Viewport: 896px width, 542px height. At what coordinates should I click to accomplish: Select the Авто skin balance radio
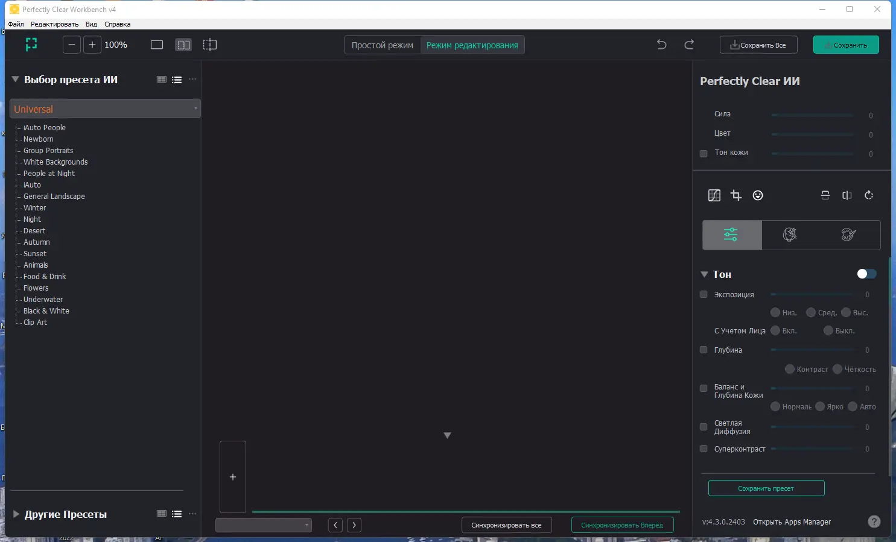[x=853, y=406]
